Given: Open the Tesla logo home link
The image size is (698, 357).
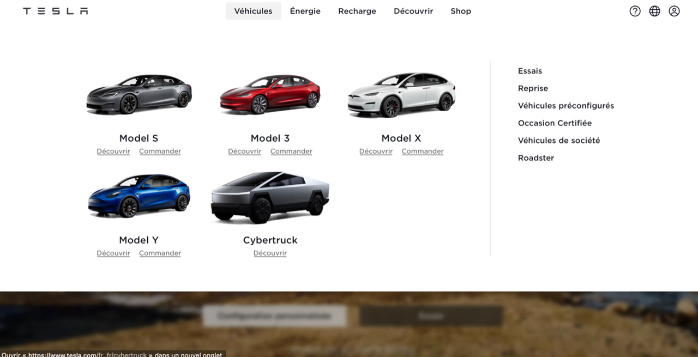Looking at the screenshot, I should tap(55, 11).
